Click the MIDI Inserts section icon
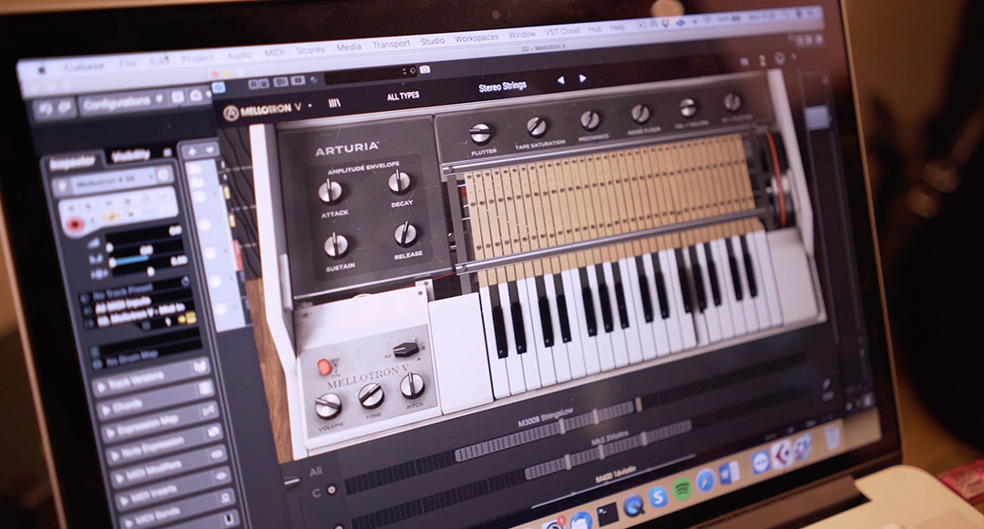The width and height of the screenshot is (984, 529). pos(221,476)
